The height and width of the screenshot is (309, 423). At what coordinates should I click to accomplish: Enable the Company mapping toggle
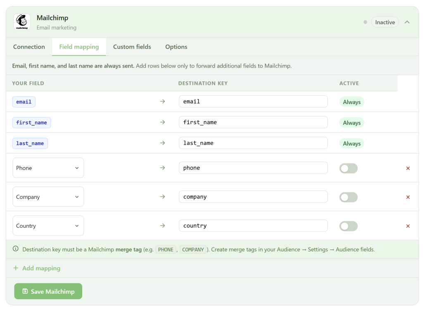click(x=349, y=197)
